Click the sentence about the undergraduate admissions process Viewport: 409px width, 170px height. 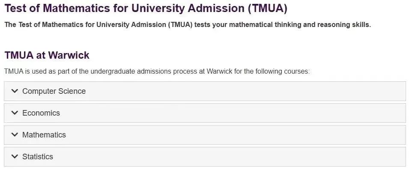157,71
